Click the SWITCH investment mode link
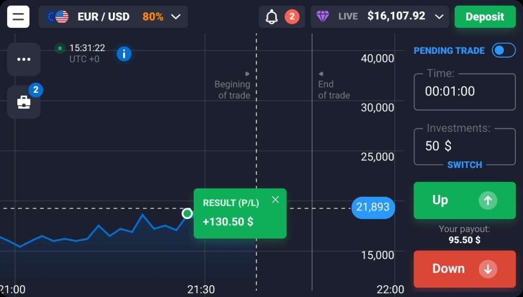The height and width of the screenshot is (297, 523). 464,165
